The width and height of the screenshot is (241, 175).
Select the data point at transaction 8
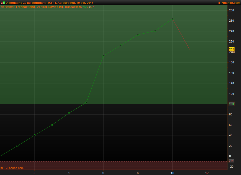[x=138, y=35]
